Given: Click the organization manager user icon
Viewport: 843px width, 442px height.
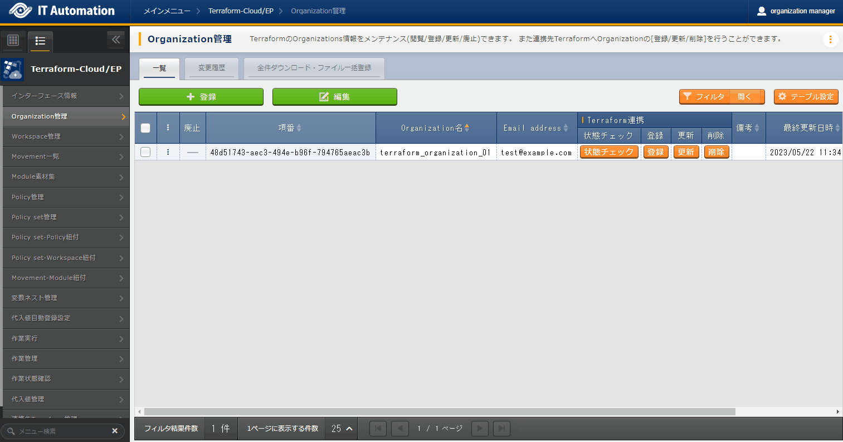Looking at the screenshot, I should (x=762, y=11).
